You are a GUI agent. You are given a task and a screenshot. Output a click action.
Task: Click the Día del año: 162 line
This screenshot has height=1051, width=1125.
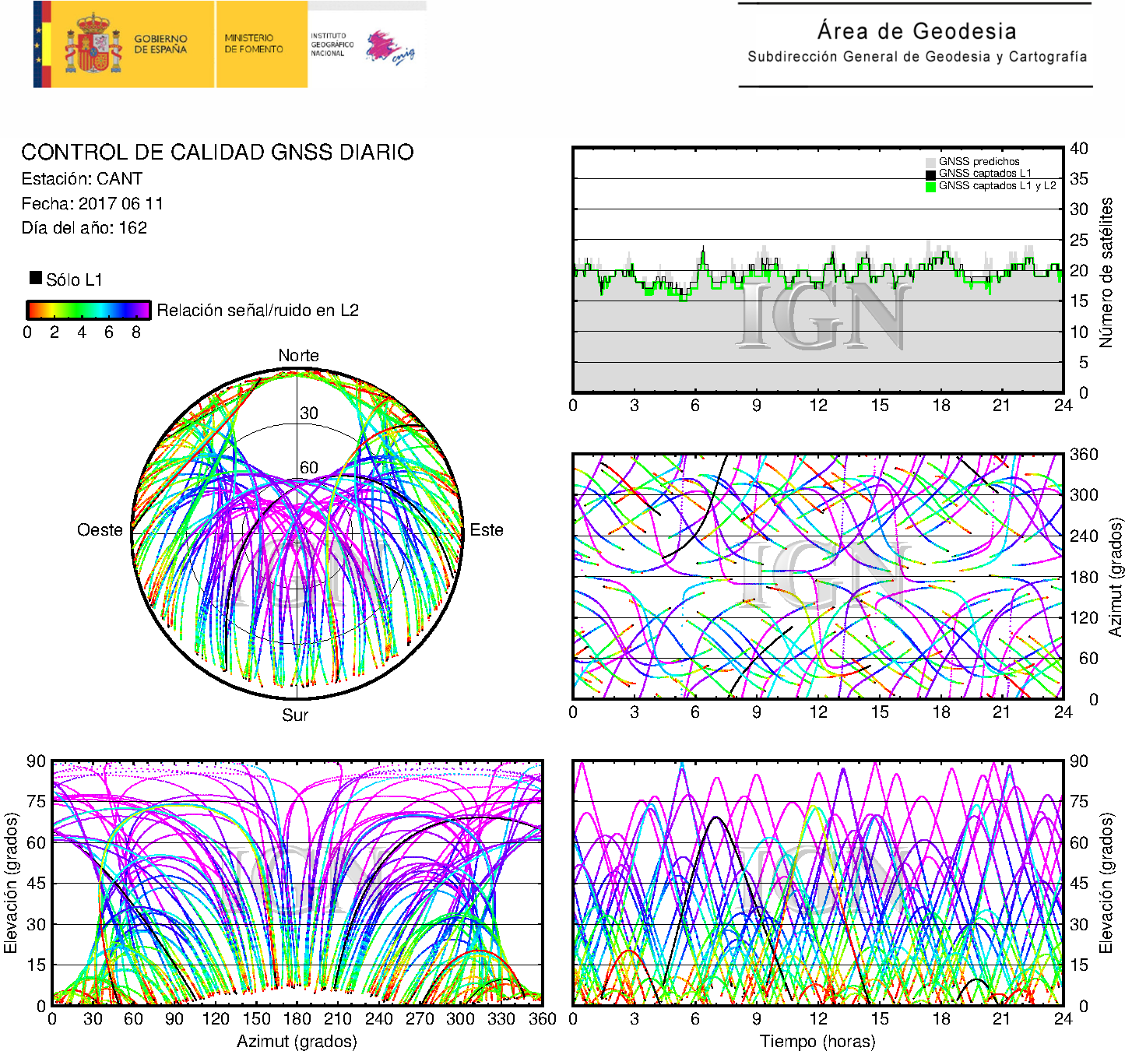pyautogui.click(x=84, y=228)
